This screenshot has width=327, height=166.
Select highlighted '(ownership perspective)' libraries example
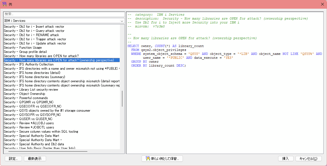[x=62, y=60]
